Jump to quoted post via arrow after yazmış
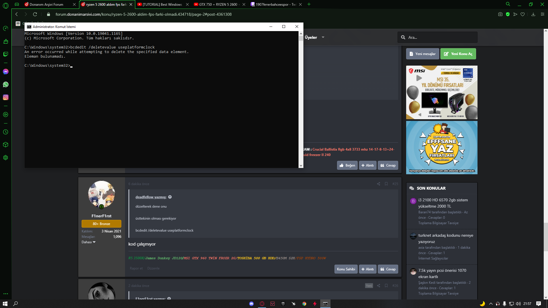This screenshot has width=548, height=308. point(170,197)
